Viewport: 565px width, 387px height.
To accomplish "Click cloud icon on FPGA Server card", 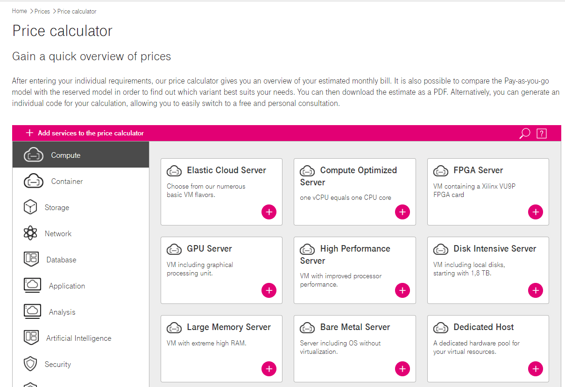I will tap(441, 171).
